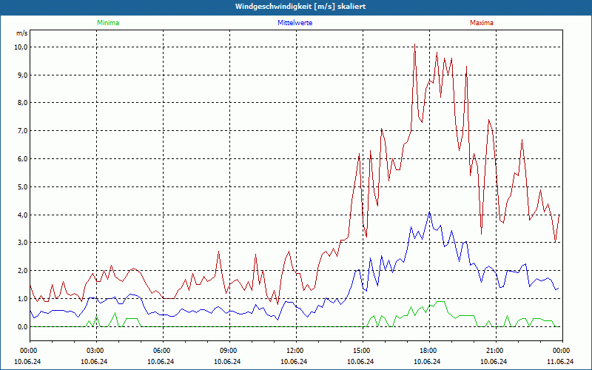Click the '06:00' time label
Viewport: 592px width, 370px height.
point(163,351)
